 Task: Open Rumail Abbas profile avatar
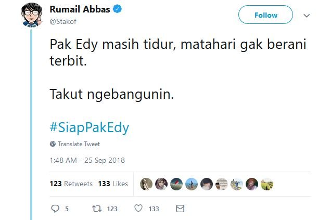[32, 15]
